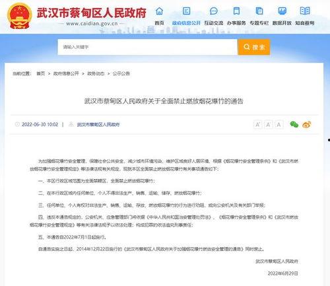
Task: Click the 数据开放 menu label
Action: [x=282, y=23]
